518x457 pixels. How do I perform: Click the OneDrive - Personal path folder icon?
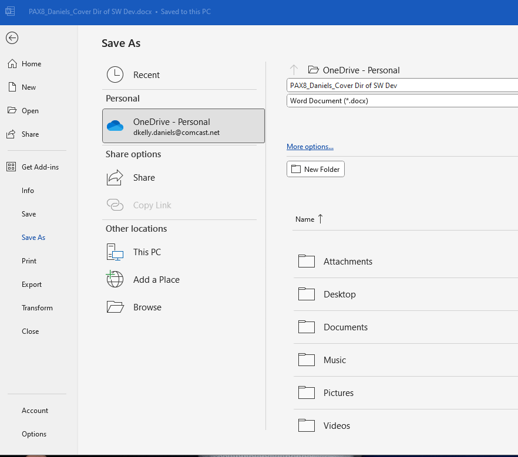(x=313, y=70)
